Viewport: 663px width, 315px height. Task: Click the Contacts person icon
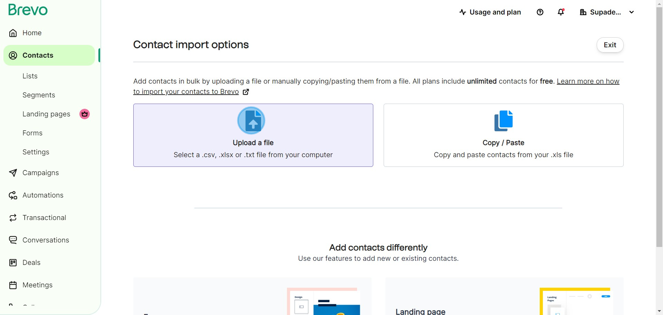[13, 56]
